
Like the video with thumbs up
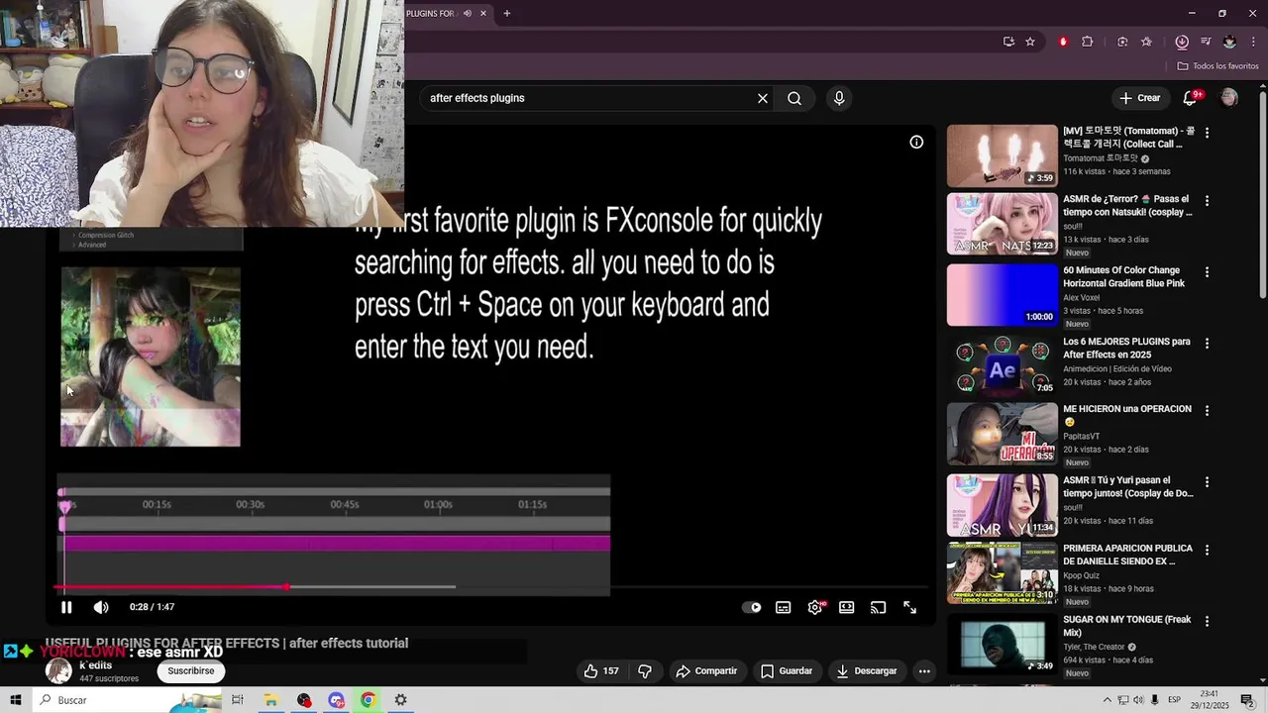click(x=601, y=671)
